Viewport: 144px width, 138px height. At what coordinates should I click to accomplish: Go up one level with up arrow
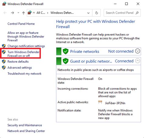[x=23, y=13]
